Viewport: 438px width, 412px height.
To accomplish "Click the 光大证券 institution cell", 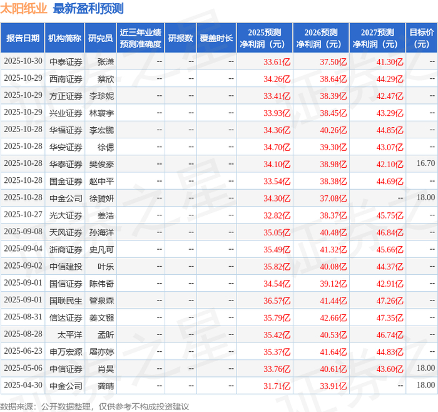I will coord(66,215).
